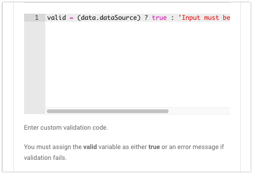Viewport: 253px width, 174px height.
Task: Place cursor on the word data in code
Action: 88,17
